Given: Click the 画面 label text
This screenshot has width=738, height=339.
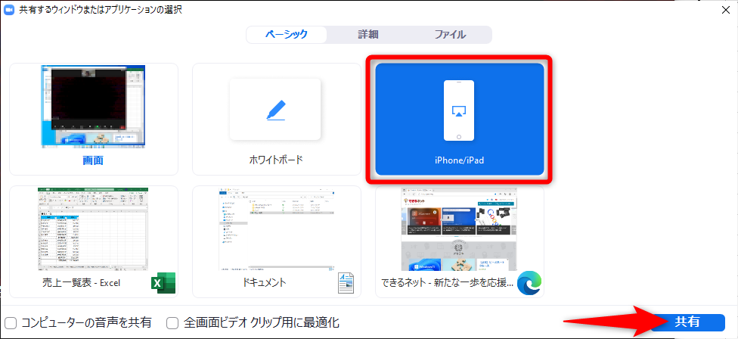Looking at the screenshot, I should pos(93,160).
